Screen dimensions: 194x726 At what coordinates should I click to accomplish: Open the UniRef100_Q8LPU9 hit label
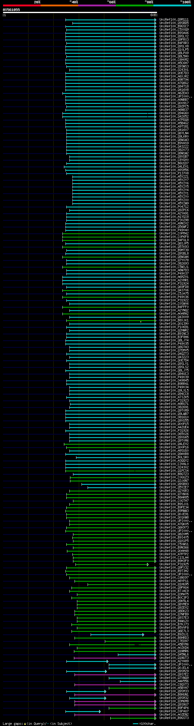click(x=174, y=53)
